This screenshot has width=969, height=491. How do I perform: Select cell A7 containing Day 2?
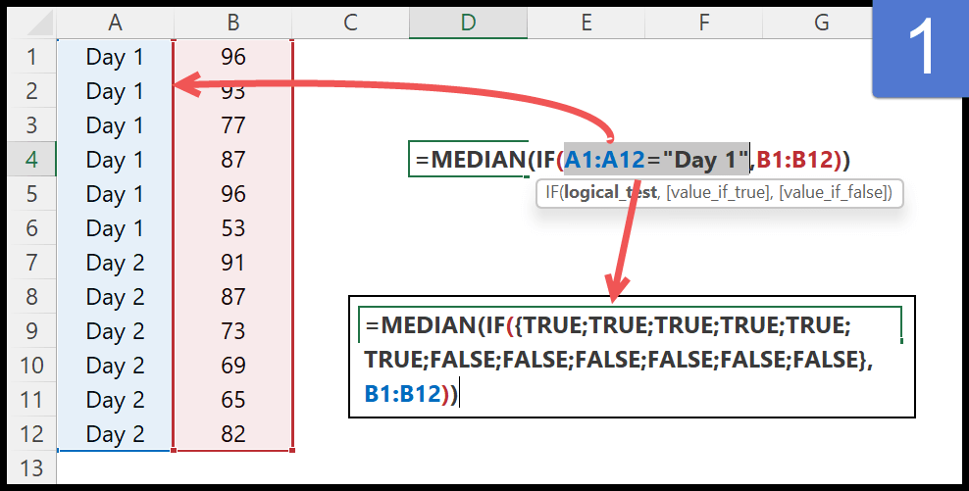(115, 263)
